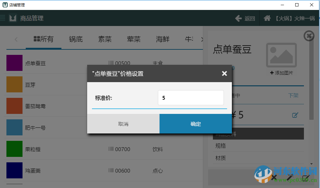The image size is (320, 188).
Task: Open the 规格 row
Action: coord(258,146)
